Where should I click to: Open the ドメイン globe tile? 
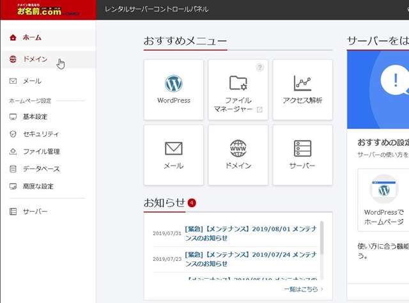[x=238, y=155]
